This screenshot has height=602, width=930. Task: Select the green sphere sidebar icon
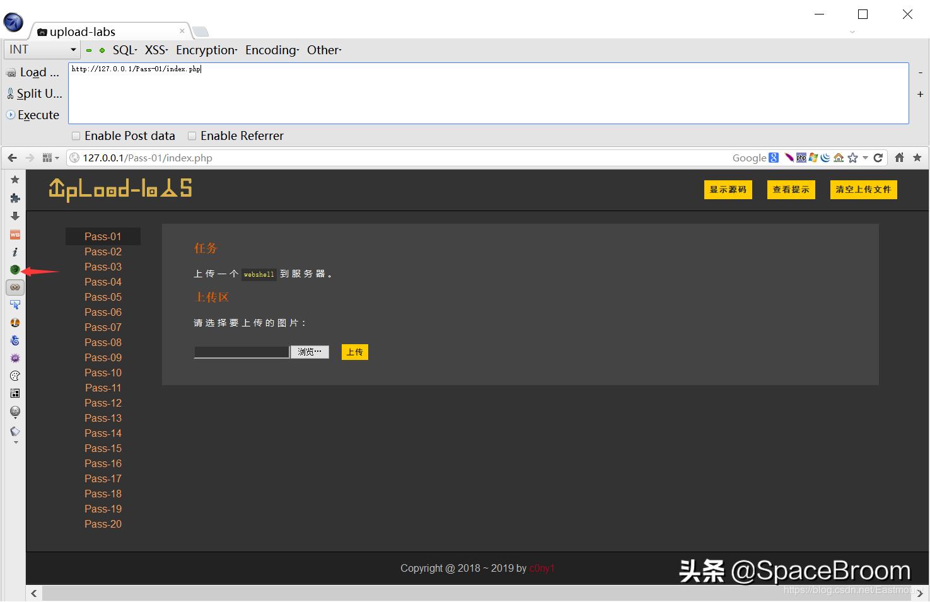[15, 269]
